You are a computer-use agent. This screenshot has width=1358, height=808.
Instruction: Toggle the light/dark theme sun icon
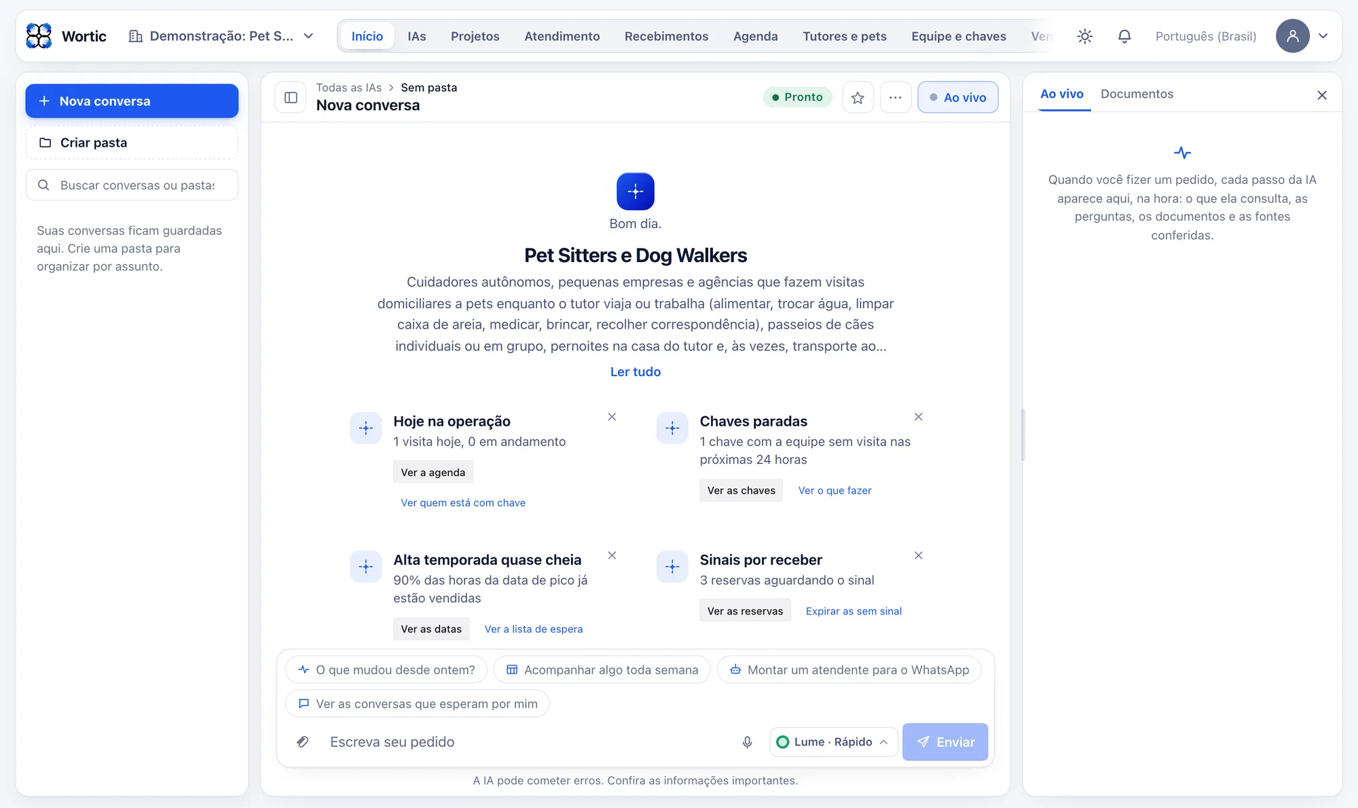point(1085,36)
